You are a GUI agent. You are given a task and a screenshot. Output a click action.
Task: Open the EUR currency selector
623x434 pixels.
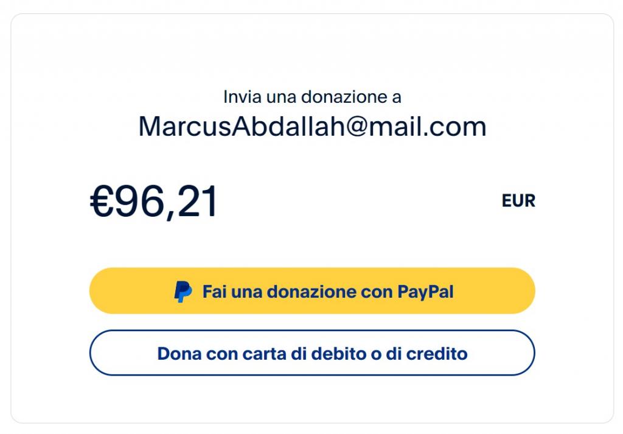click(518, 201)
